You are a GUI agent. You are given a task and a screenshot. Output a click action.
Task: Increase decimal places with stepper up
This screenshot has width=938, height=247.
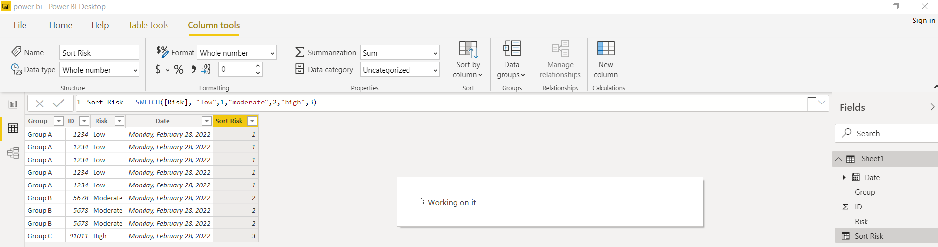point(258,66)
